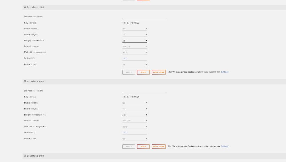This screenshot has width=286, height=162.
Task: Click eth1 Port Down button
Action: point(159,72)
